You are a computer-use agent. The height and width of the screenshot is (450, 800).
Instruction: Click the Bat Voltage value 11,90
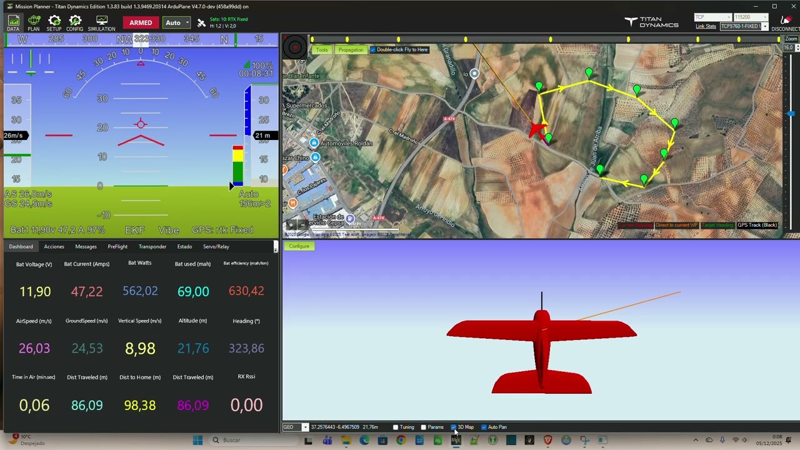click(x=35, y=291)
